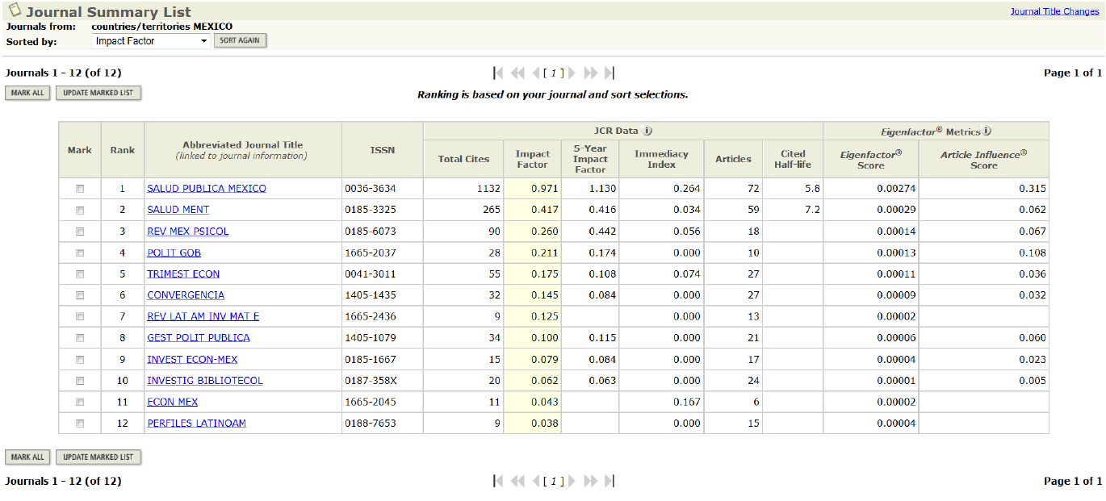Jump to last page via top pagination icon
The width and height of the screenshot is (1106, 501).
coord(610,73)
